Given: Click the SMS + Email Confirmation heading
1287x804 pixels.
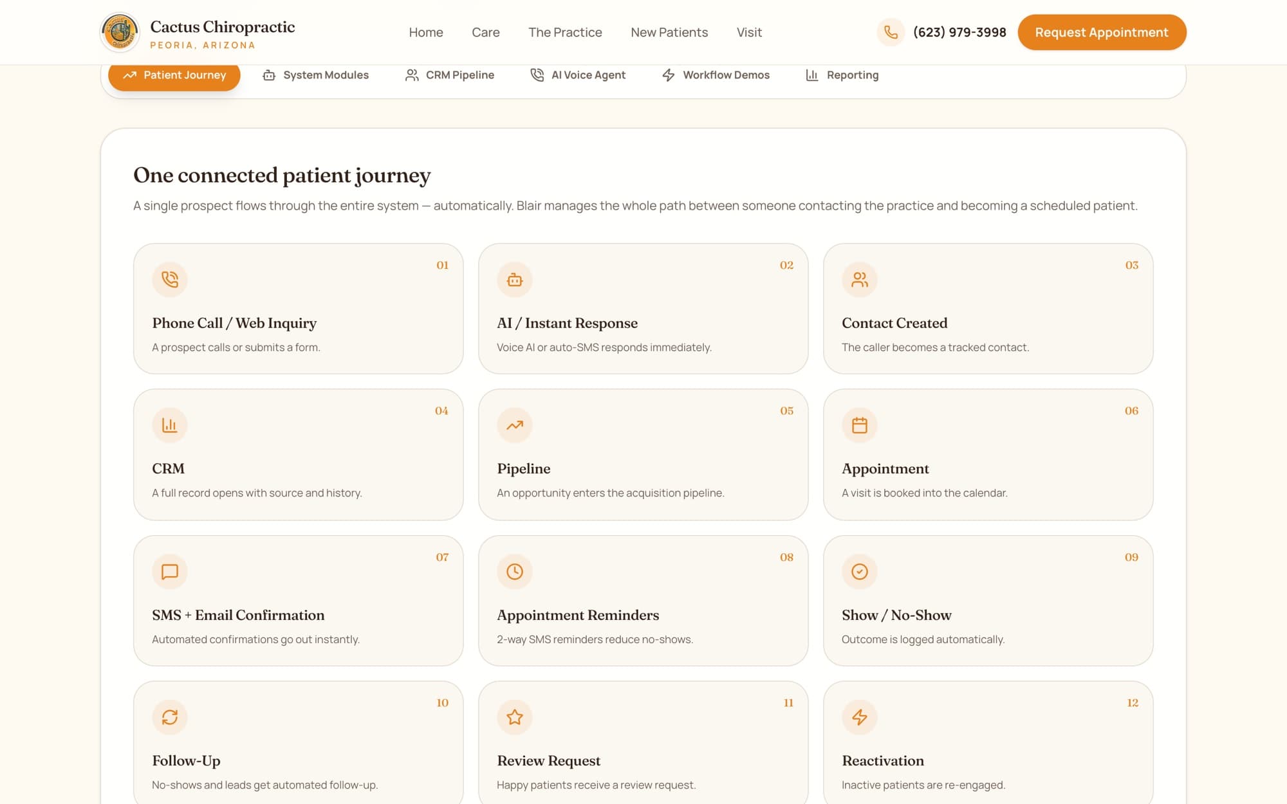Looking at the screenshot, I should point(238,615).
